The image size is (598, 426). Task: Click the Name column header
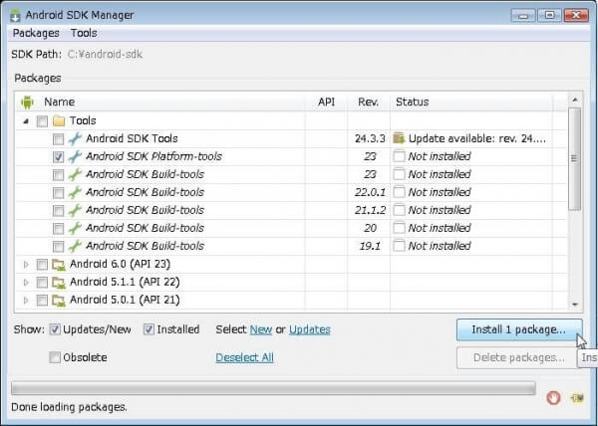click(x=59, y=103)
